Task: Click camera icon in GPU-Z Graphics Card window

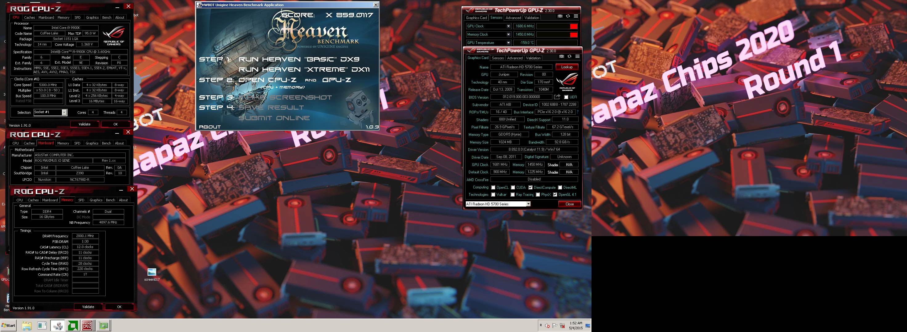Action: tap(562, 57)
